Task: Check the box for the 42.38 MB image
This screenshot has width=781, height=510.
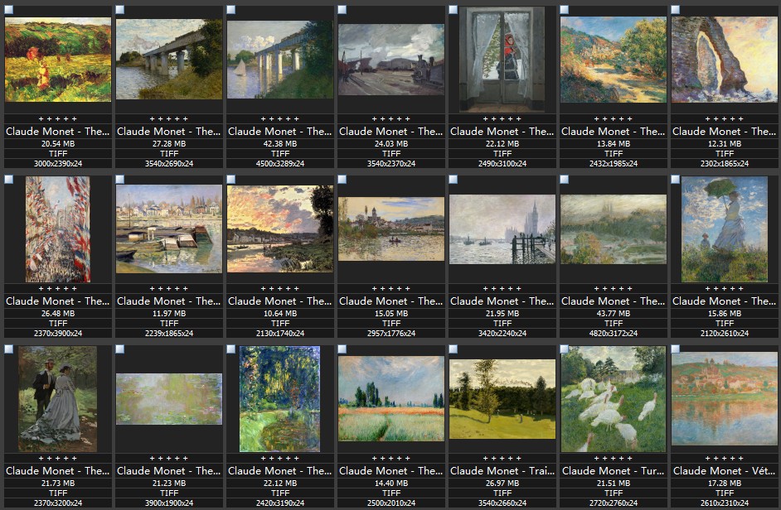Action: click(231, 9)
